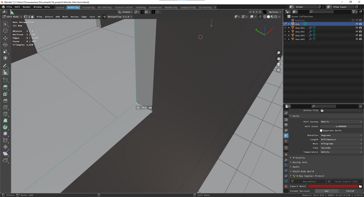The width and height of the screenshot is (364, 197).
Task: Click folder icon beside Export Root
Action: 360,186
